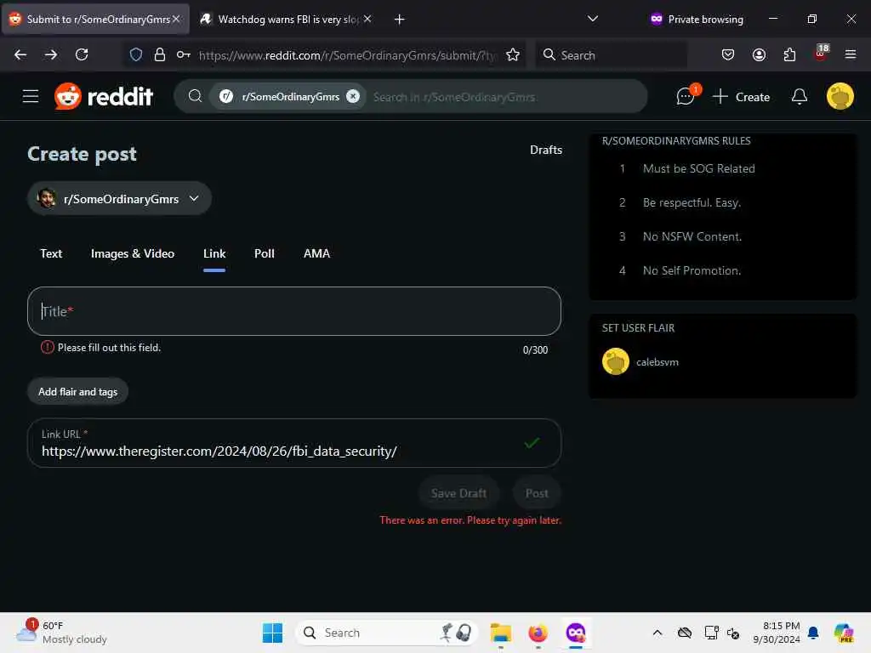
Task: Open the Copilot icon in the taskbar
Action: (x=844, y=633)
